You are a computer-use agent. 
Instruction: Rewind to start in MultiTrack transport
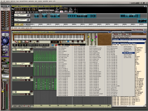click(40, 12)
